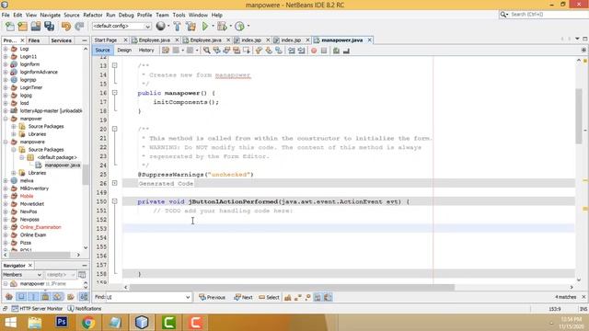
Task: Click the HTTP Server Monitor status item
Action: [37, 309]
